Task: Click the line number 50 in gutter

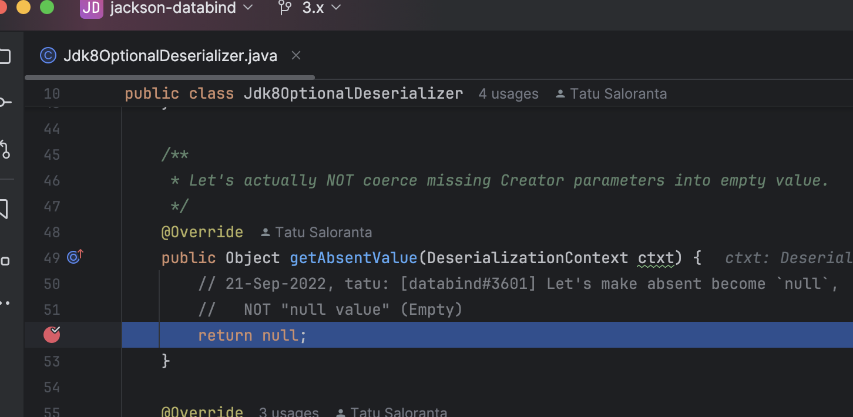Action: coord(52,284)
